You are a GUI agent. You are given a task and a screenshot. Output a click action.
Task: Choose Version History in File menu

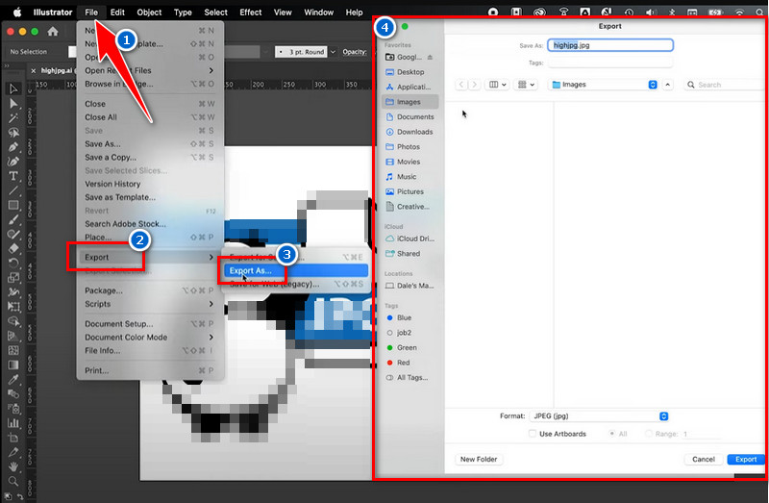[150, 184]
